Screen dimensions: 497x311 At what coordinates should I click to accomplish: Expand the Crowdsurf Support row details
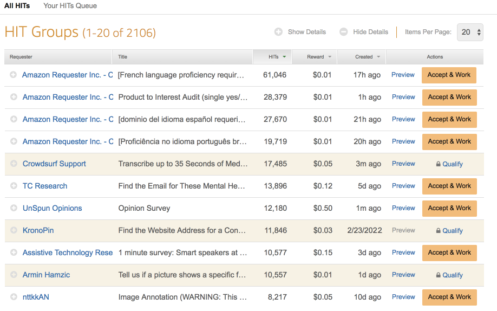pos(14,164)
